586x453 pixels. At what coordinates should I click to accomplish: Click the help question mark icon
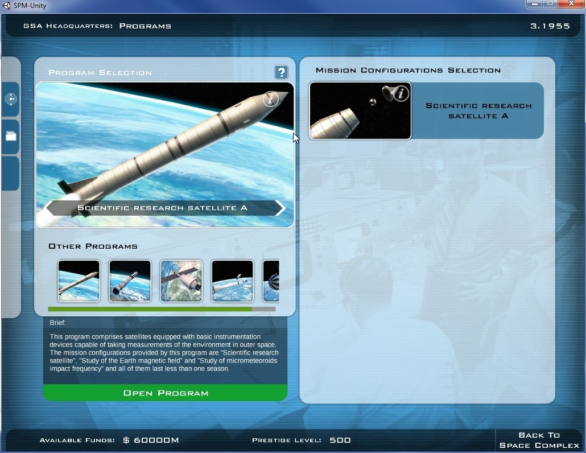pos(281,72)
